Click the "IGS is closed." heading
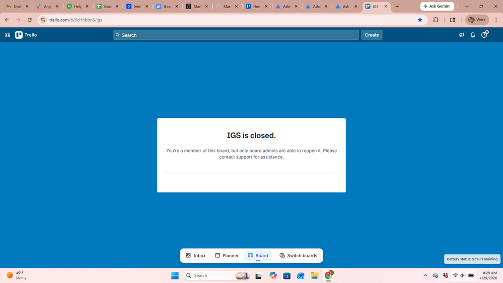The image size is (503, 283). tap(251, 135)
